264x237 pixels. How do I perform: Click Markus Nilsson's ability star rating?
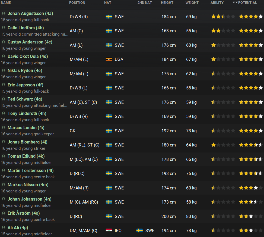tap(223, 188)
